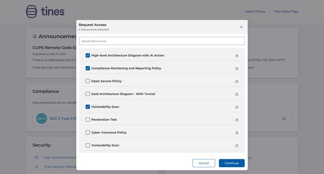Click lock icon on last unchecked Vulnerability Scan row

(x=237, y=146)
